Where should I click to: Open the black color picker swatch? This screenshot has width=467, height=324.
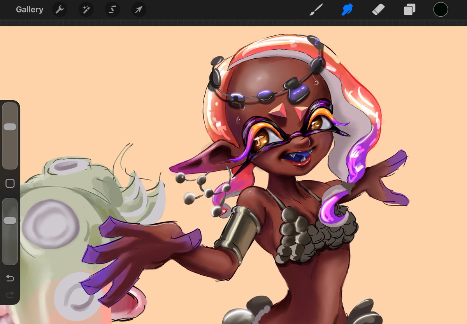click(441, 10)
